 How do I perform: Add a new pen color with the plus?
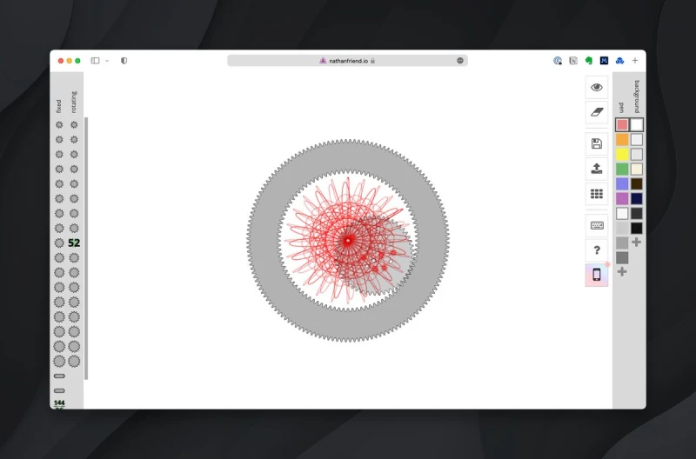pos(622,272)
